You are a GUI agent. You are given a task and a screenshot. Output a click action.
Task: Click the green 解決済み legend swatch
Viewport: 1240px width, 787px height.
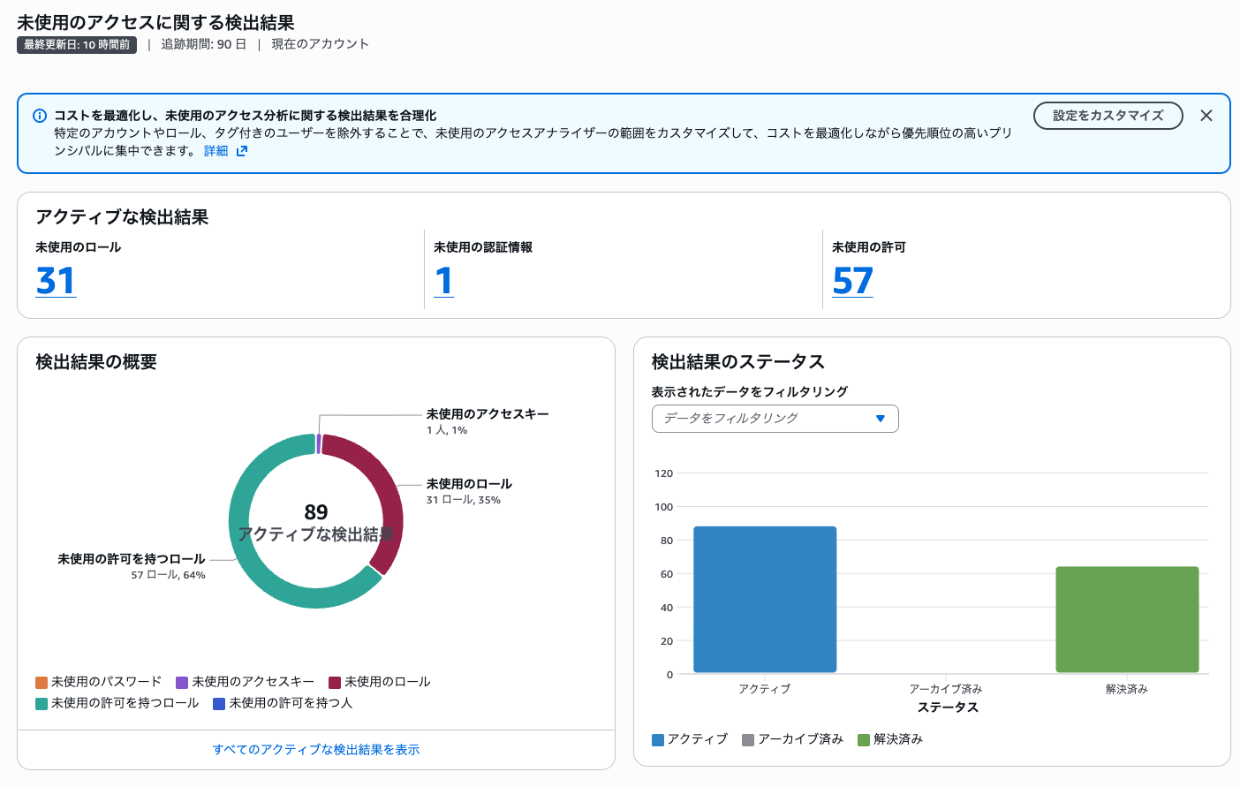(864, 739)
